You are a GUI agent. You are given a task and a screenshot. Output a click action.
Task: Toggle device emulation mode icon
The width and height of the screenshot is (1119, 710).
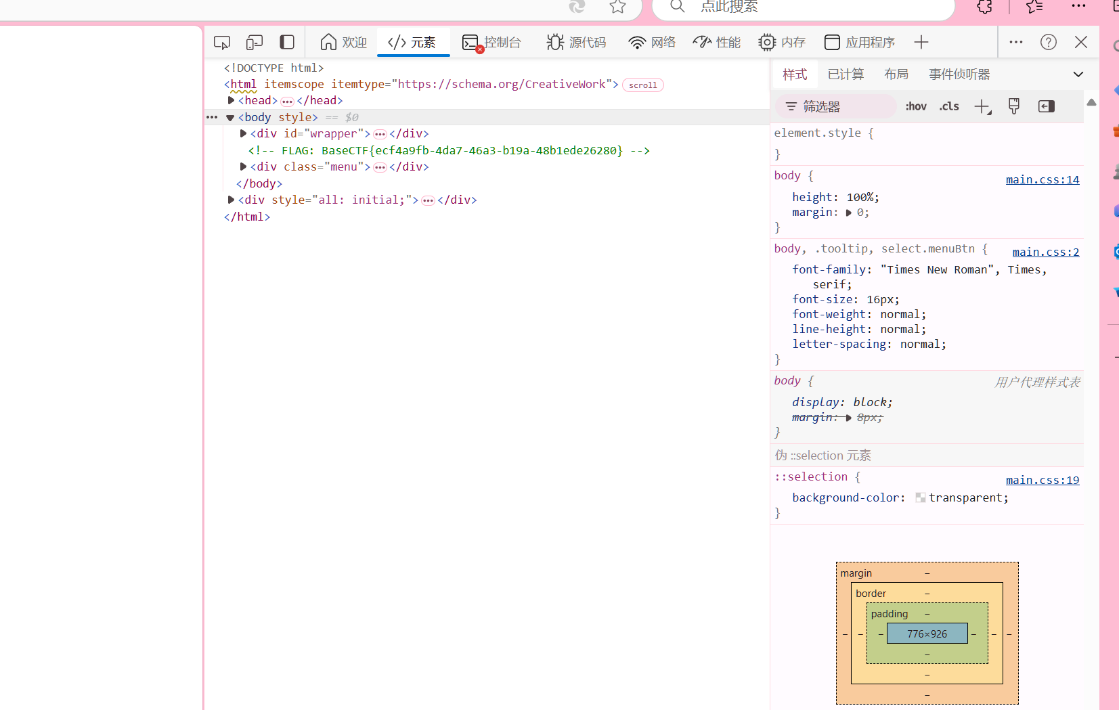(x=255, y=43)
